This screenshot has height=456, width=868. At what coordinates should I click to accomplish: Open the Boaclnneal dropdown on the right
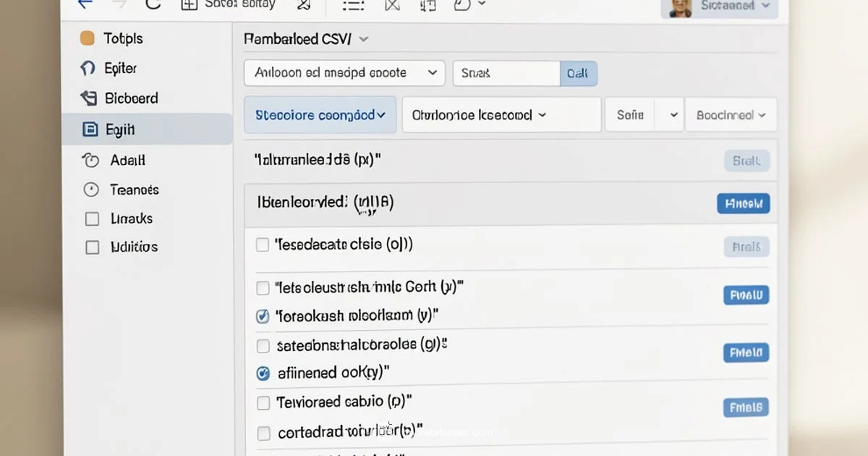pos(731,114)
